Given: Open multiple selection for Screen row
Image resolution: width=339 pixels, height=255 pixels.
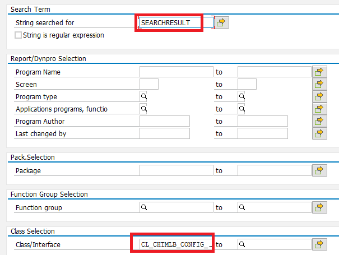Looking at the screenshot, I should (319, 84).
